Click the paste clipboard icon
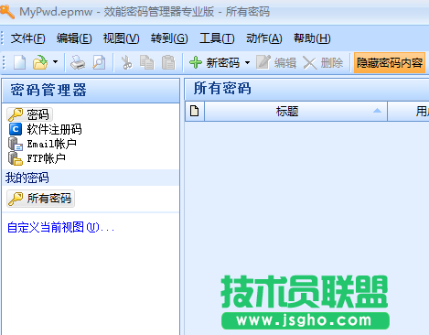This screenshot has height=335, width=429. tap(168, 62)
